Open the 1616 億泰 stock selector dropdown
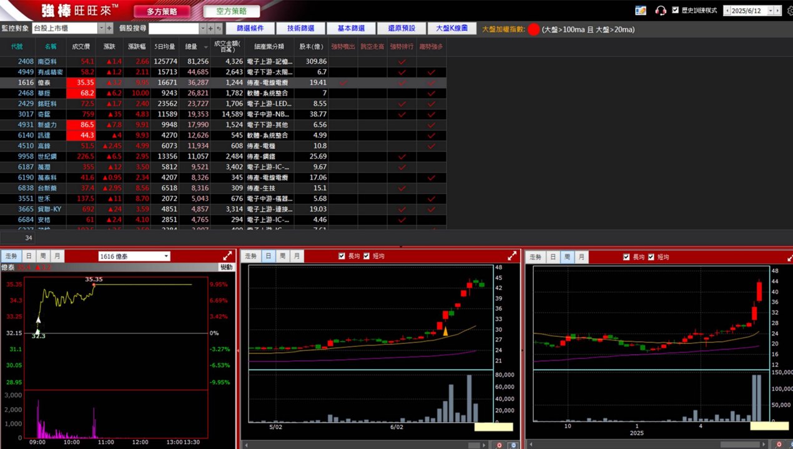The image size is (793, 449). point(135,256)
